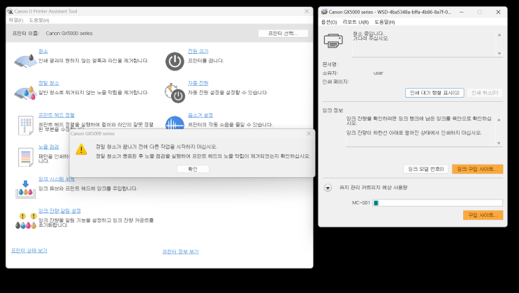Open 프린터 정보 보기 link
This screenshot has height=293, width=519.
coord(180,252)
